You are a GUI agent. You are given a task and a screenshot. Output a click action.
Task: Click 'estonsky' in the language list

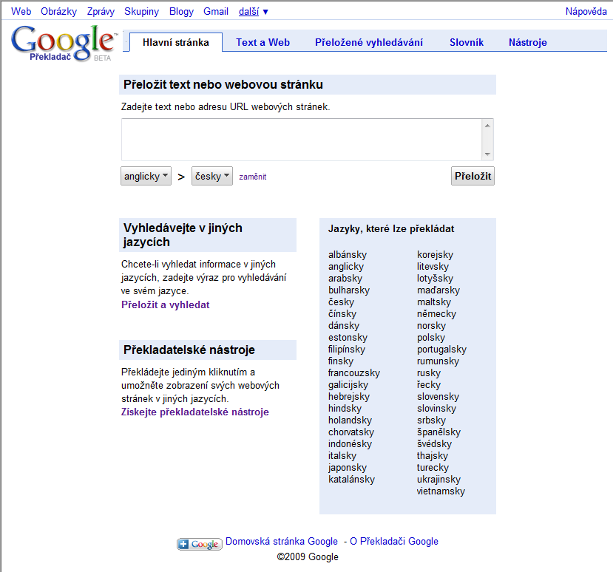(x=348, y=337)
